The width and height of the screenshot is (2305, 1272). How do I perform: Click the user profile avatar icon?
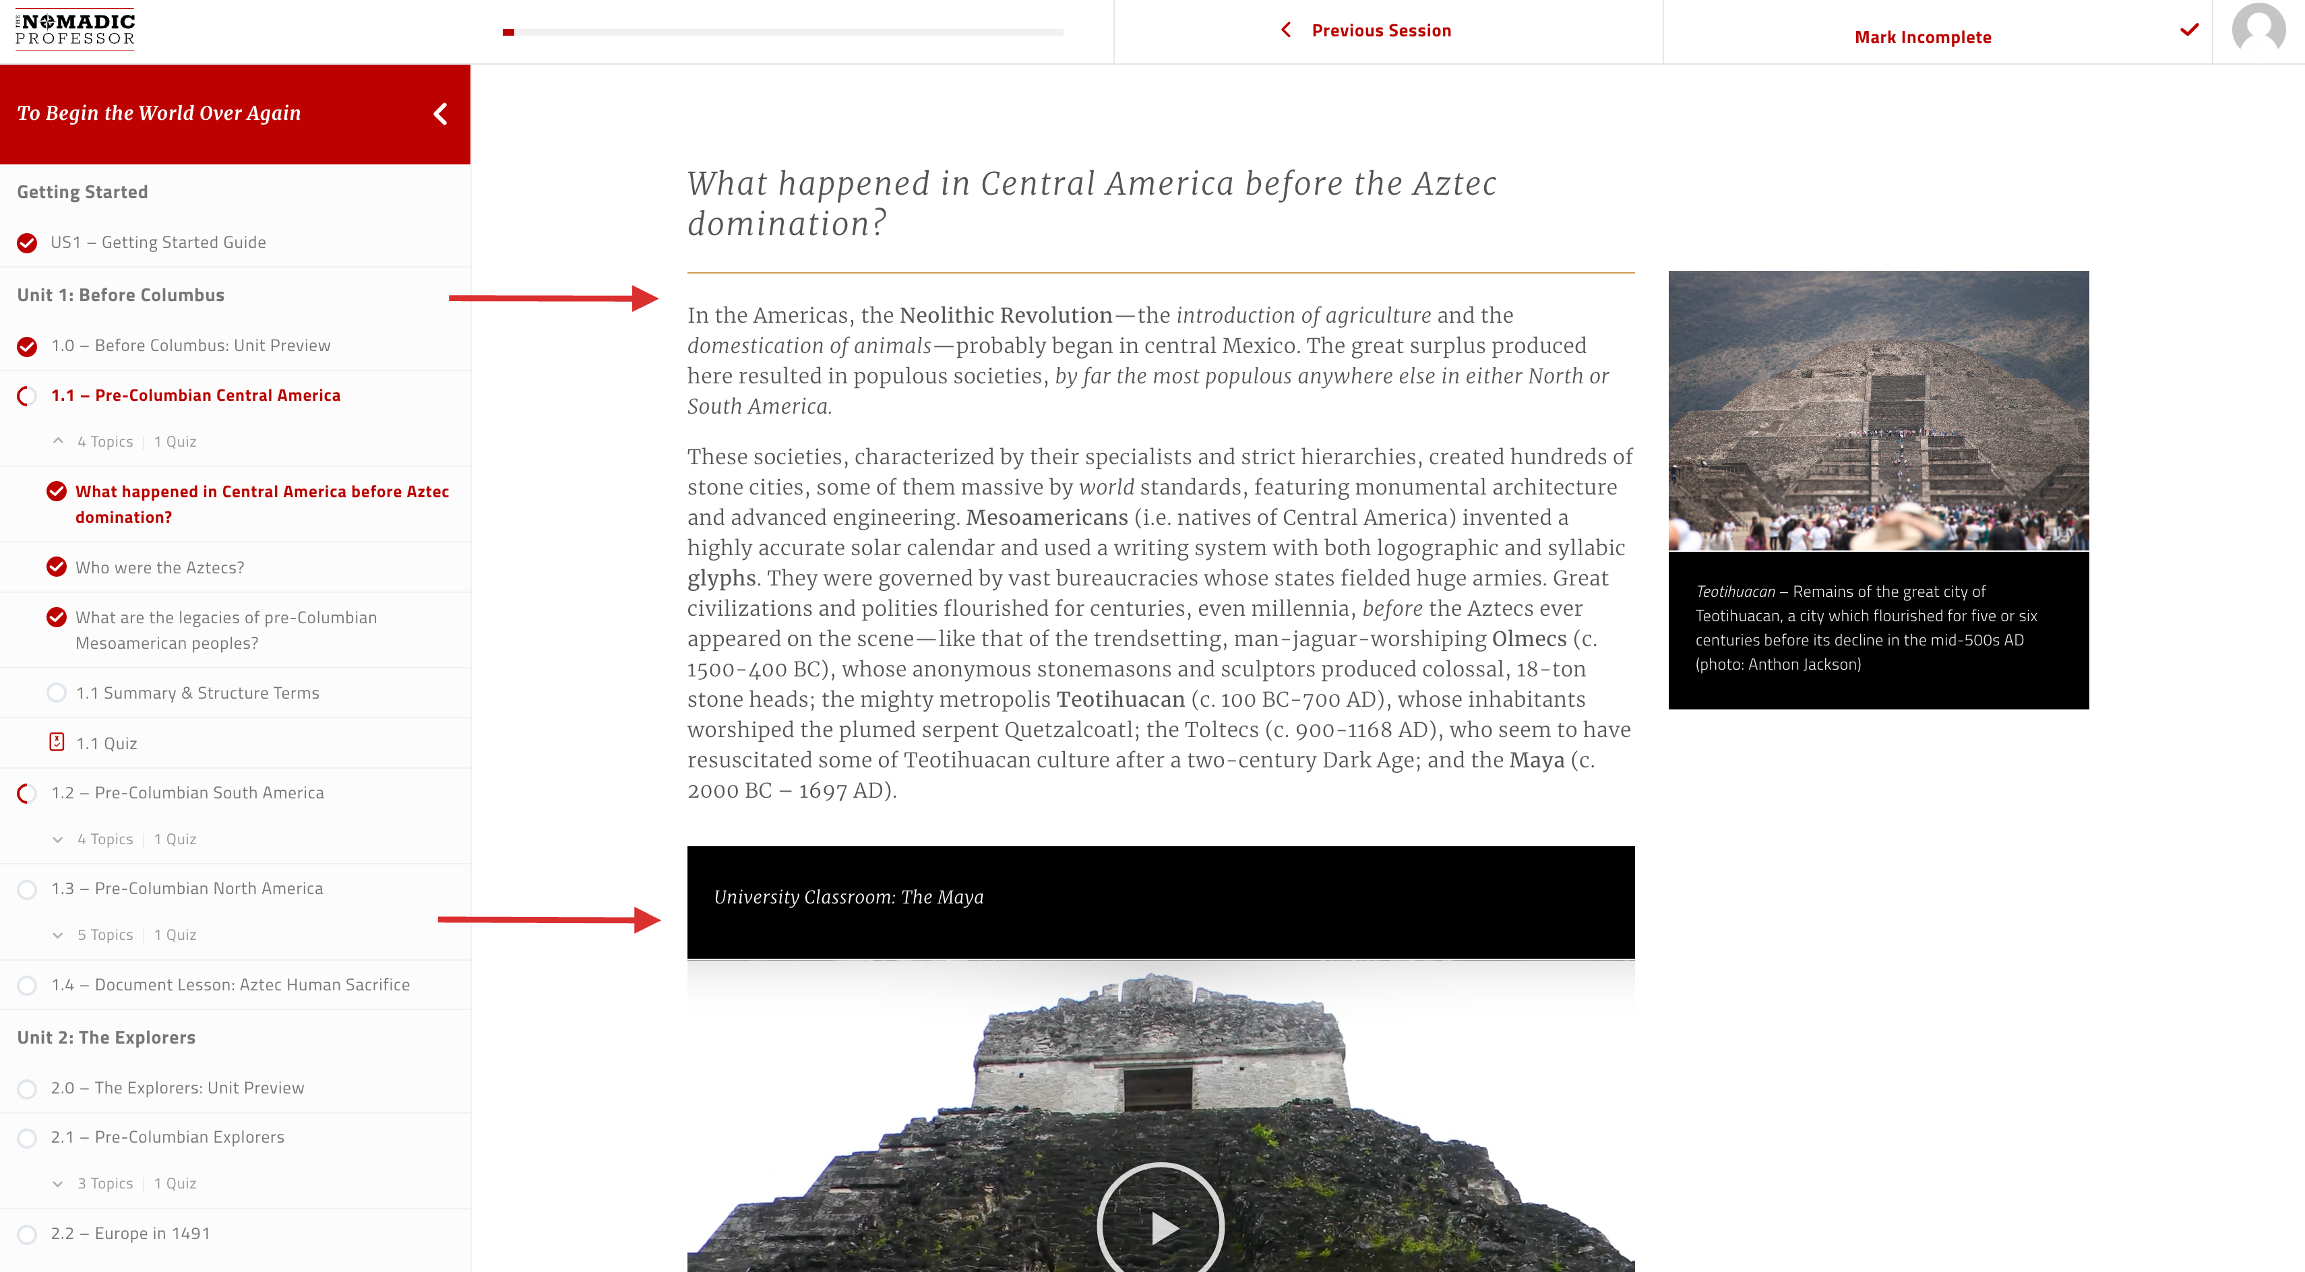click(x=2258, y=30)
